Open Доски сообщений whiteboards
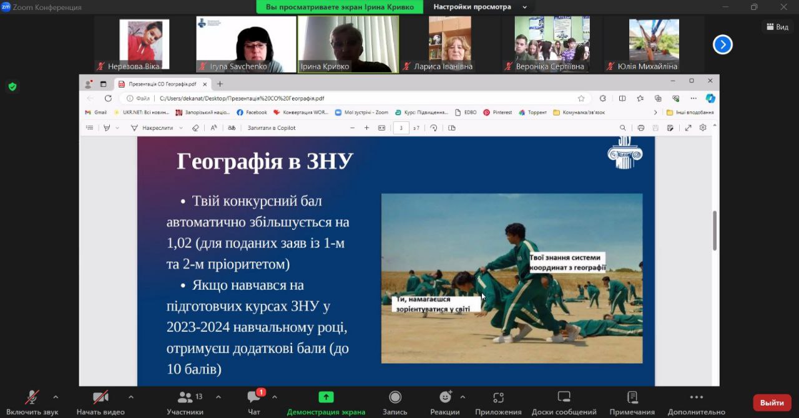Screen dimensions: 799x418 pos(564,397)
